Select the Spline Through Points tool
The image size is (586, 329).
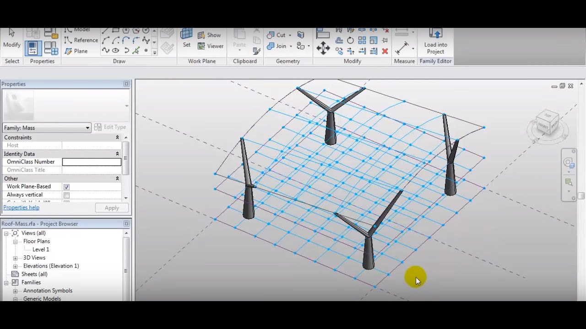[x=106, y=51]
